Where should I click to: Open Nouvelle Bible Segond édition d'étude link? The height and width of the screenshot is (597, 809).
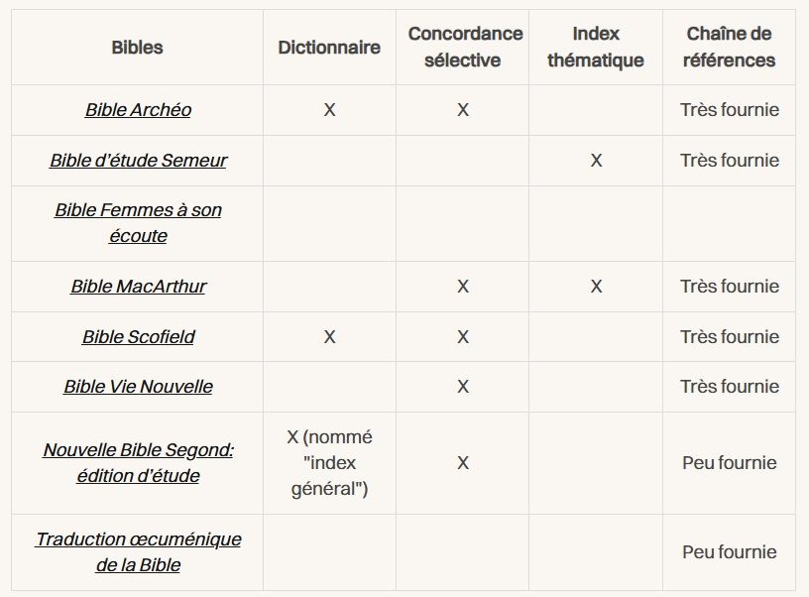pyautogui.click(x=138, y=463)
